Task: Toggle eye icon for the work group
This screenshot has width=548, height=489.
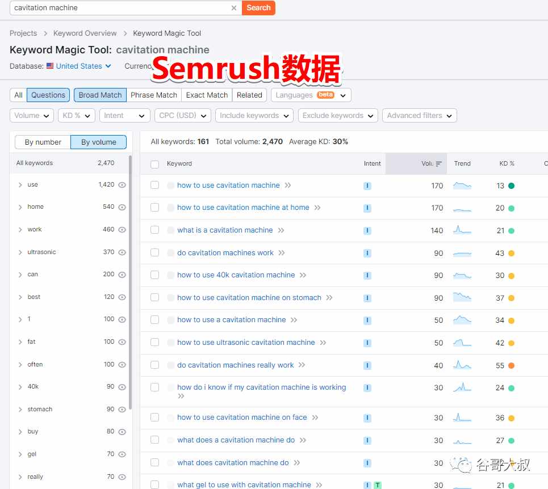Action: click(x=122, y=230)
